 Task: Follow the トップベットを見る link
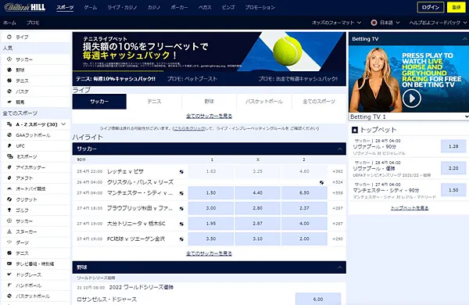(410, 208)
